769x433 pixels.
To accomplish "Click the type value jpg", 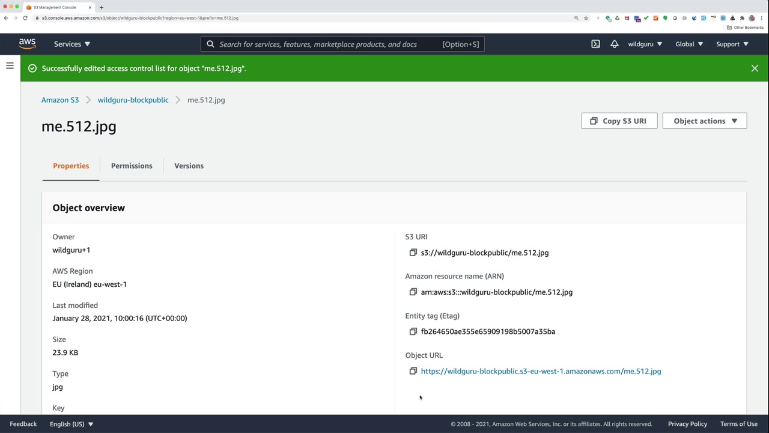I will coord(58,387).
